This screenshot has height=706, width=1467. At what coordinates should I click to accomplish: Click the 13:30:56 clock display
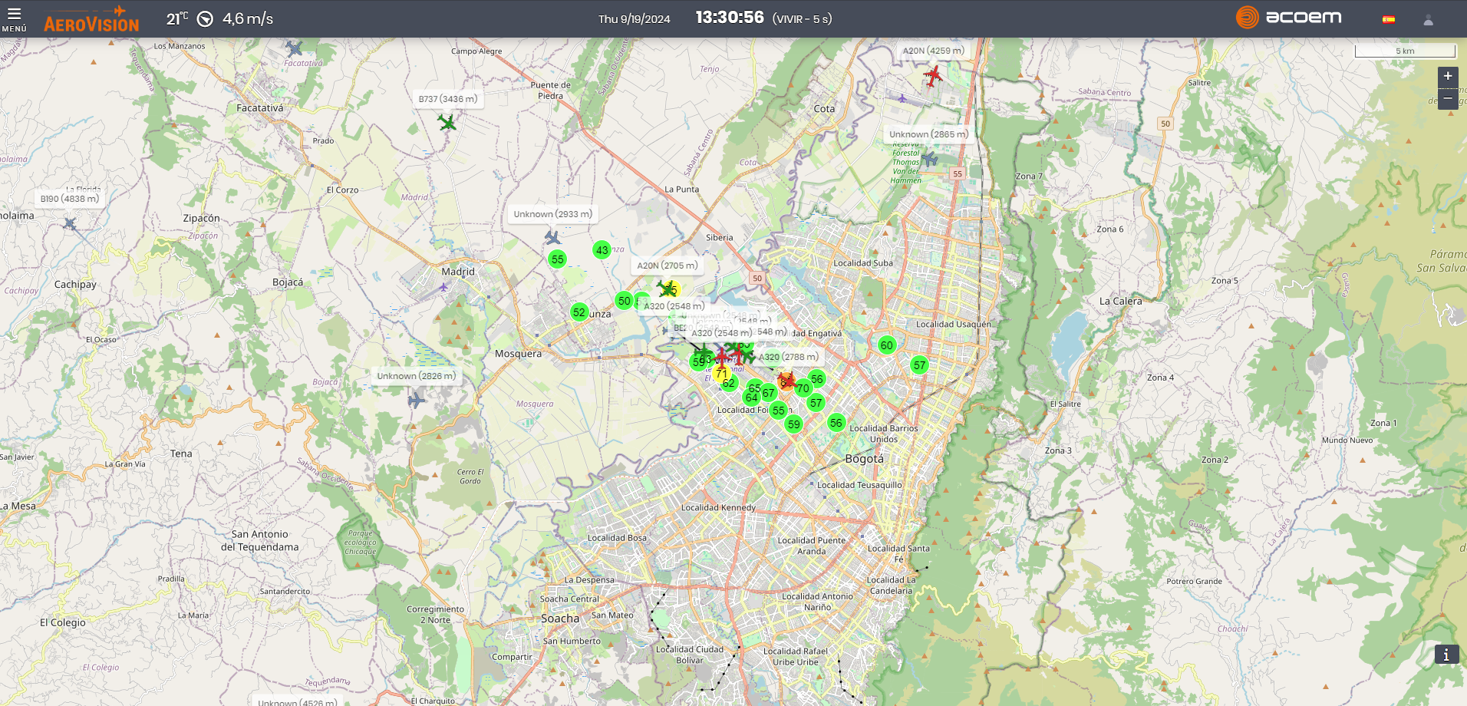tap(730, 18)
